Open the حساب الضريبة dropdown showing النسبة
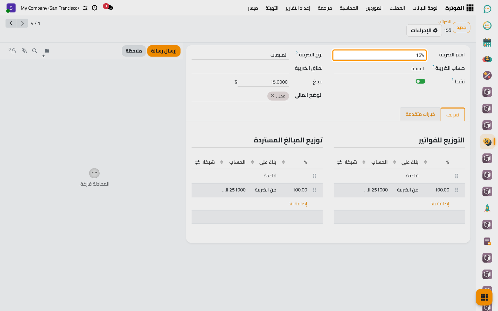This screenshot has width=498, height=311. [x=379, y=68]
